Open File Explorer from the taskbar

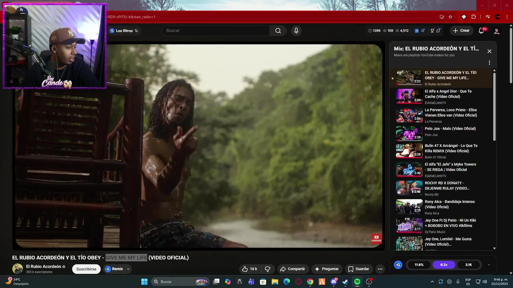point(275,282)
